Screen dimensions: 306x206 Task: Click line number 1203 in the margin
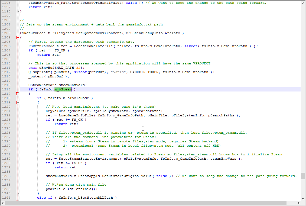tap(6, 33)
